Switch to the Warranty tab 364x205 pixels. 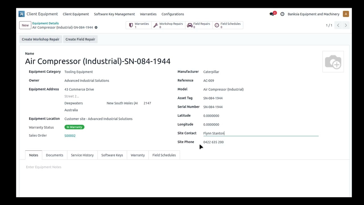point(138,155)
